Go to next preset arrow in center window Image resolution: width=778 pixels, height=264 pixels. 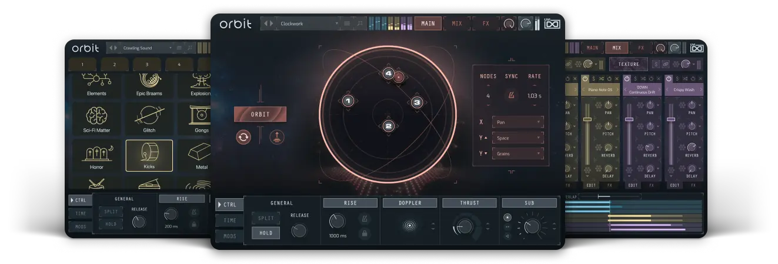[271, 24]
